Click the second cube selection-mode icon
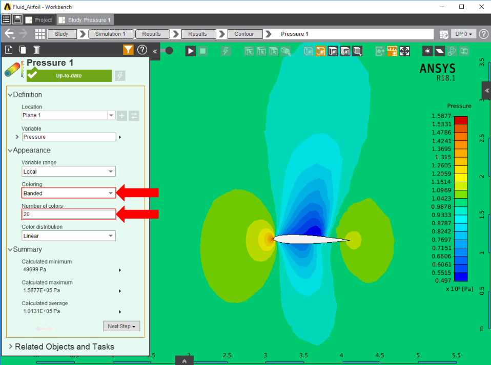The height and width of the screenshot is (365, 491). coord(261,51)
